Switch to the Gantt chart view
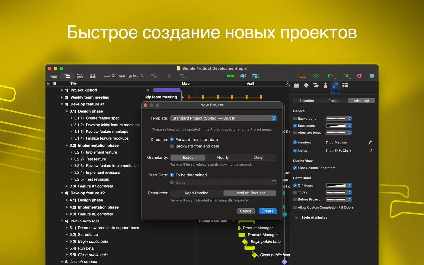This screenshot has width=424, height=265. pos(67,76)
